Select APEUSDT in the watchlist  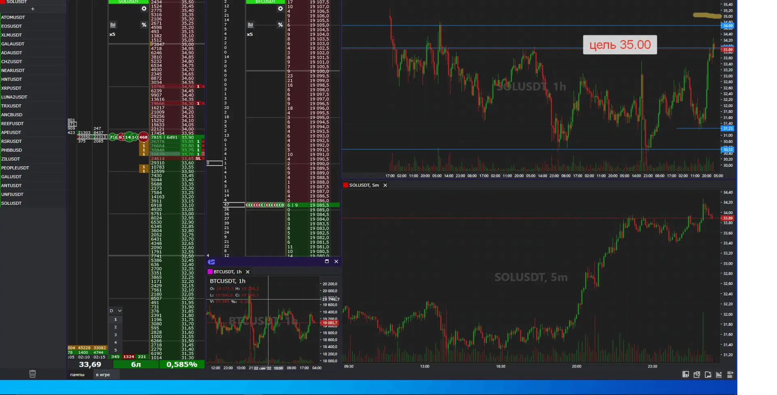33,132
